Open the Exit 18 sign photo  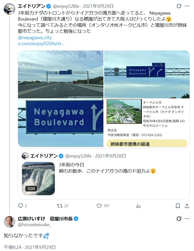pyautogui.click(x=147, y=74)
